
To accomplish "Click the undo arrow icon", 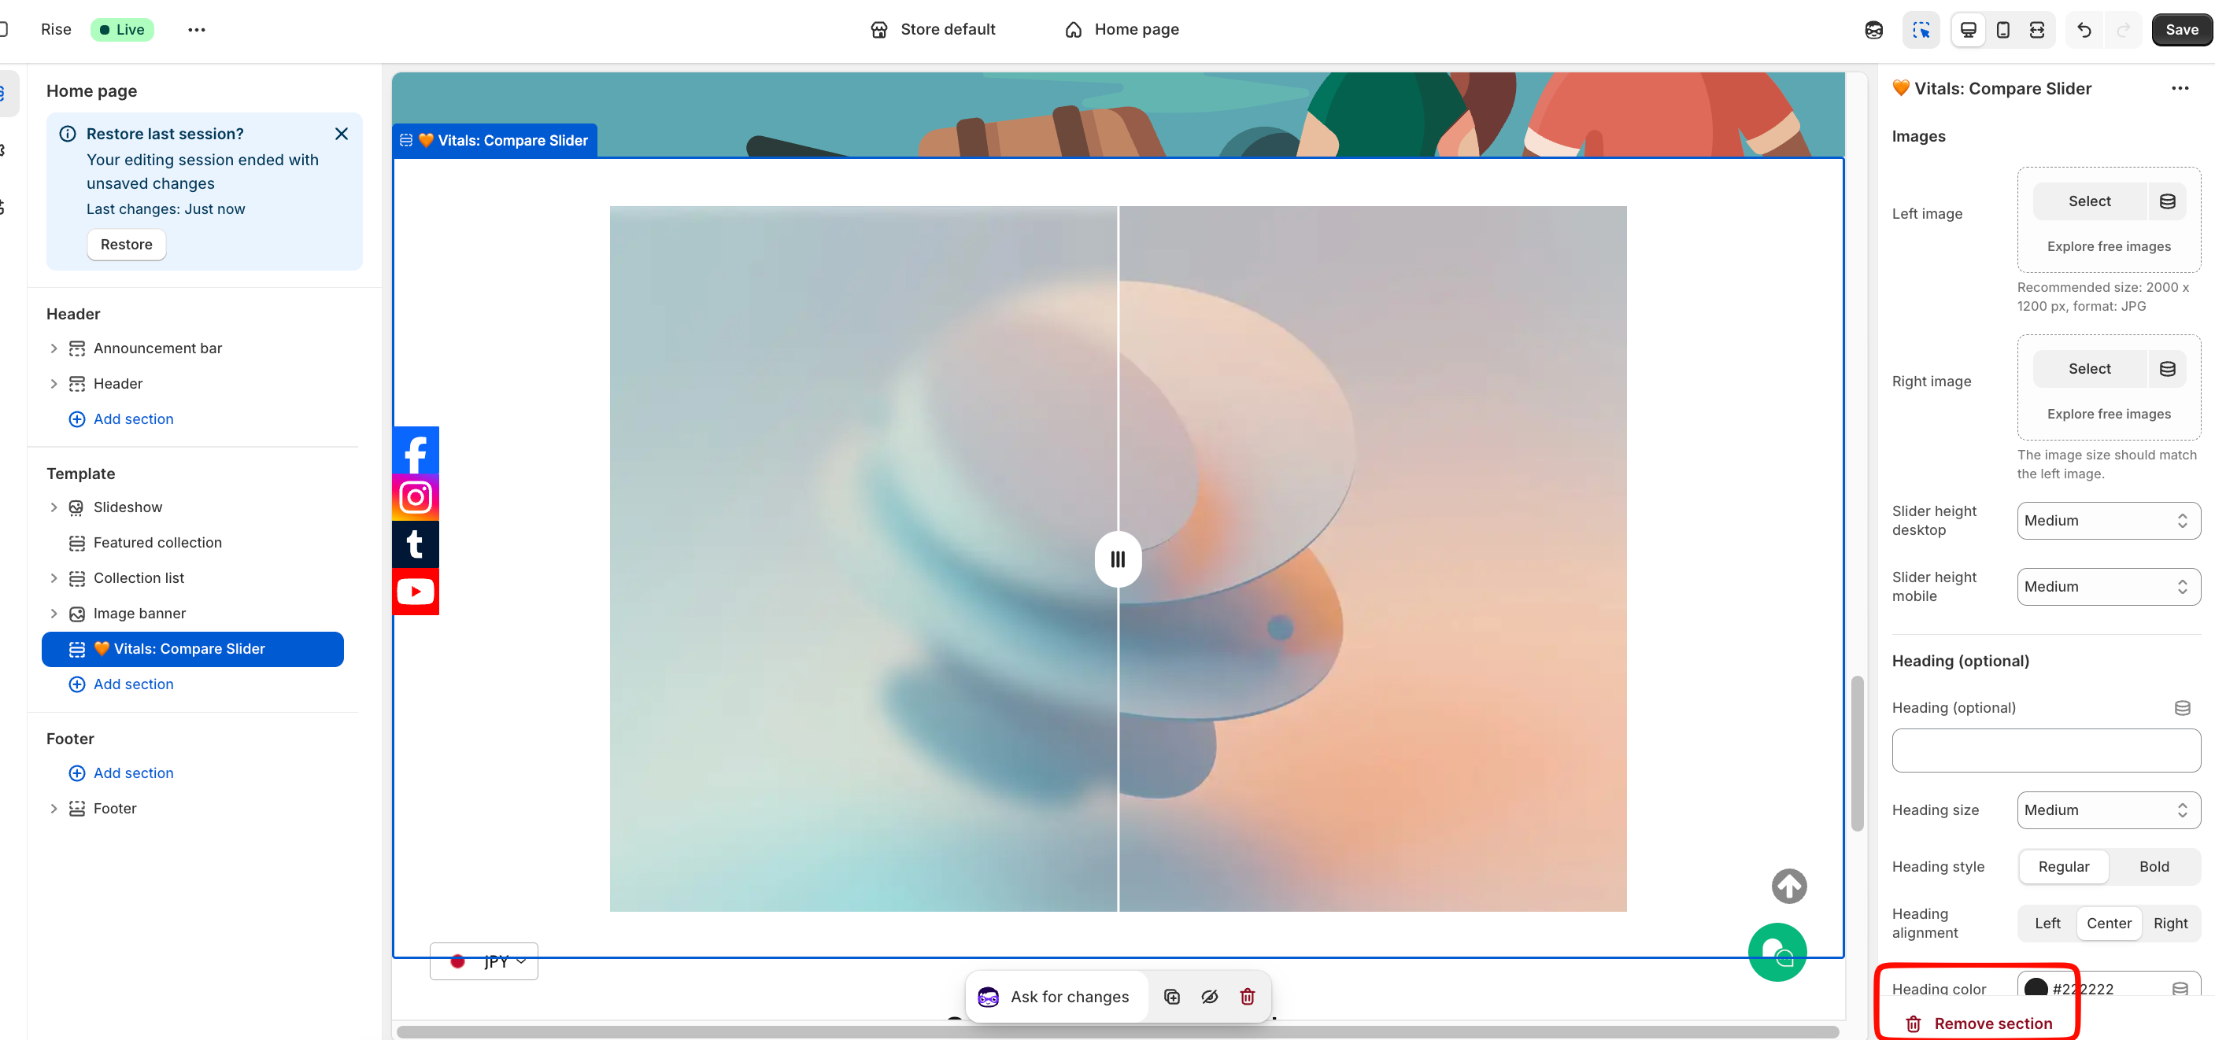I will point(2084,30).
